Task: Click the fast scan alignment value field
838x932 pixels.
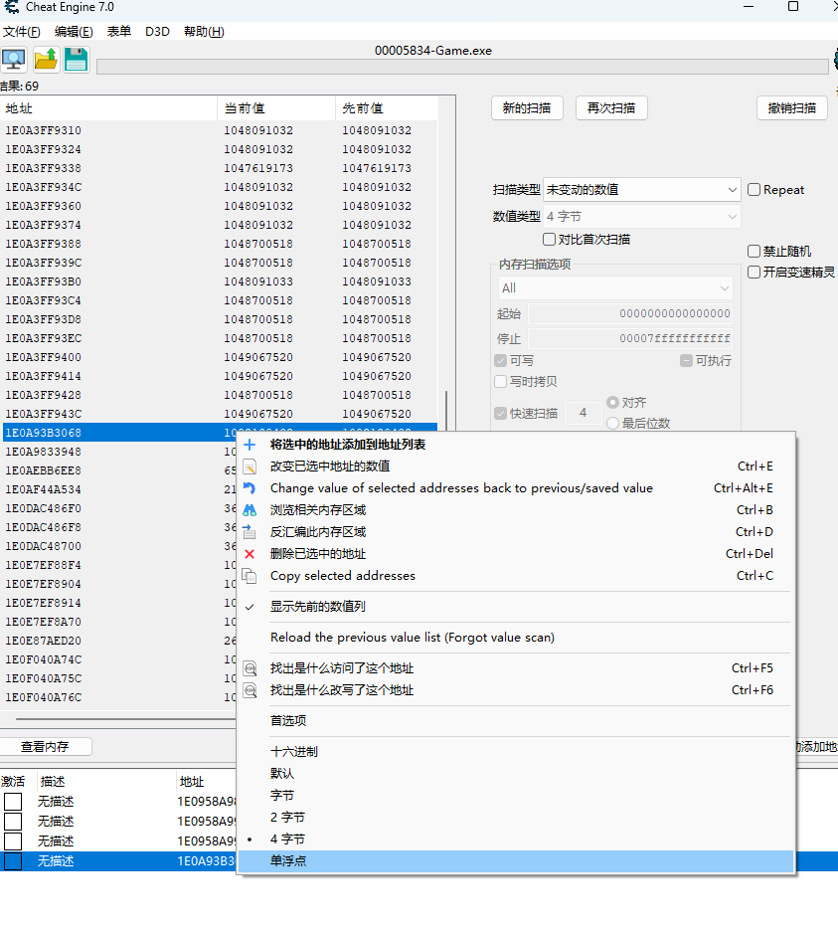Action: point(584,413)
